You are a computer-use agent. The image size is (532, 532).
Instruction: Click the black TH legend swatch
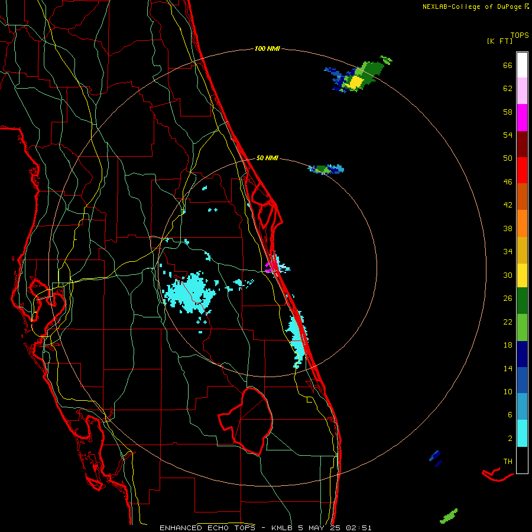click(522, 460)
